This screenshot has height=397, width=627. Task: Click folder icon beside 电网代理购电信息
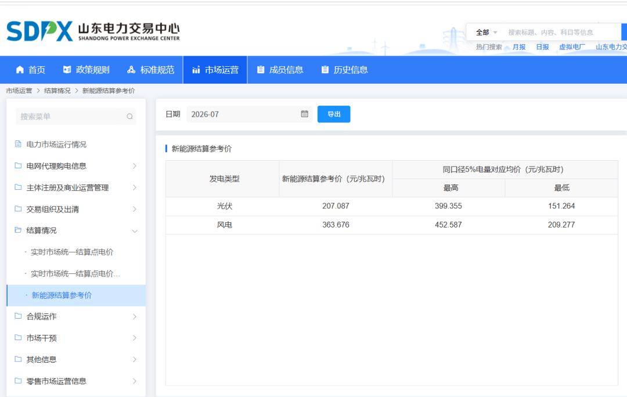click(x=18, y=165)
